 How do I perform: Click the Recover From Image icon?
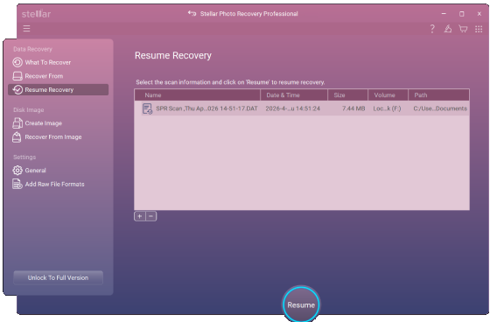(17, 136)
